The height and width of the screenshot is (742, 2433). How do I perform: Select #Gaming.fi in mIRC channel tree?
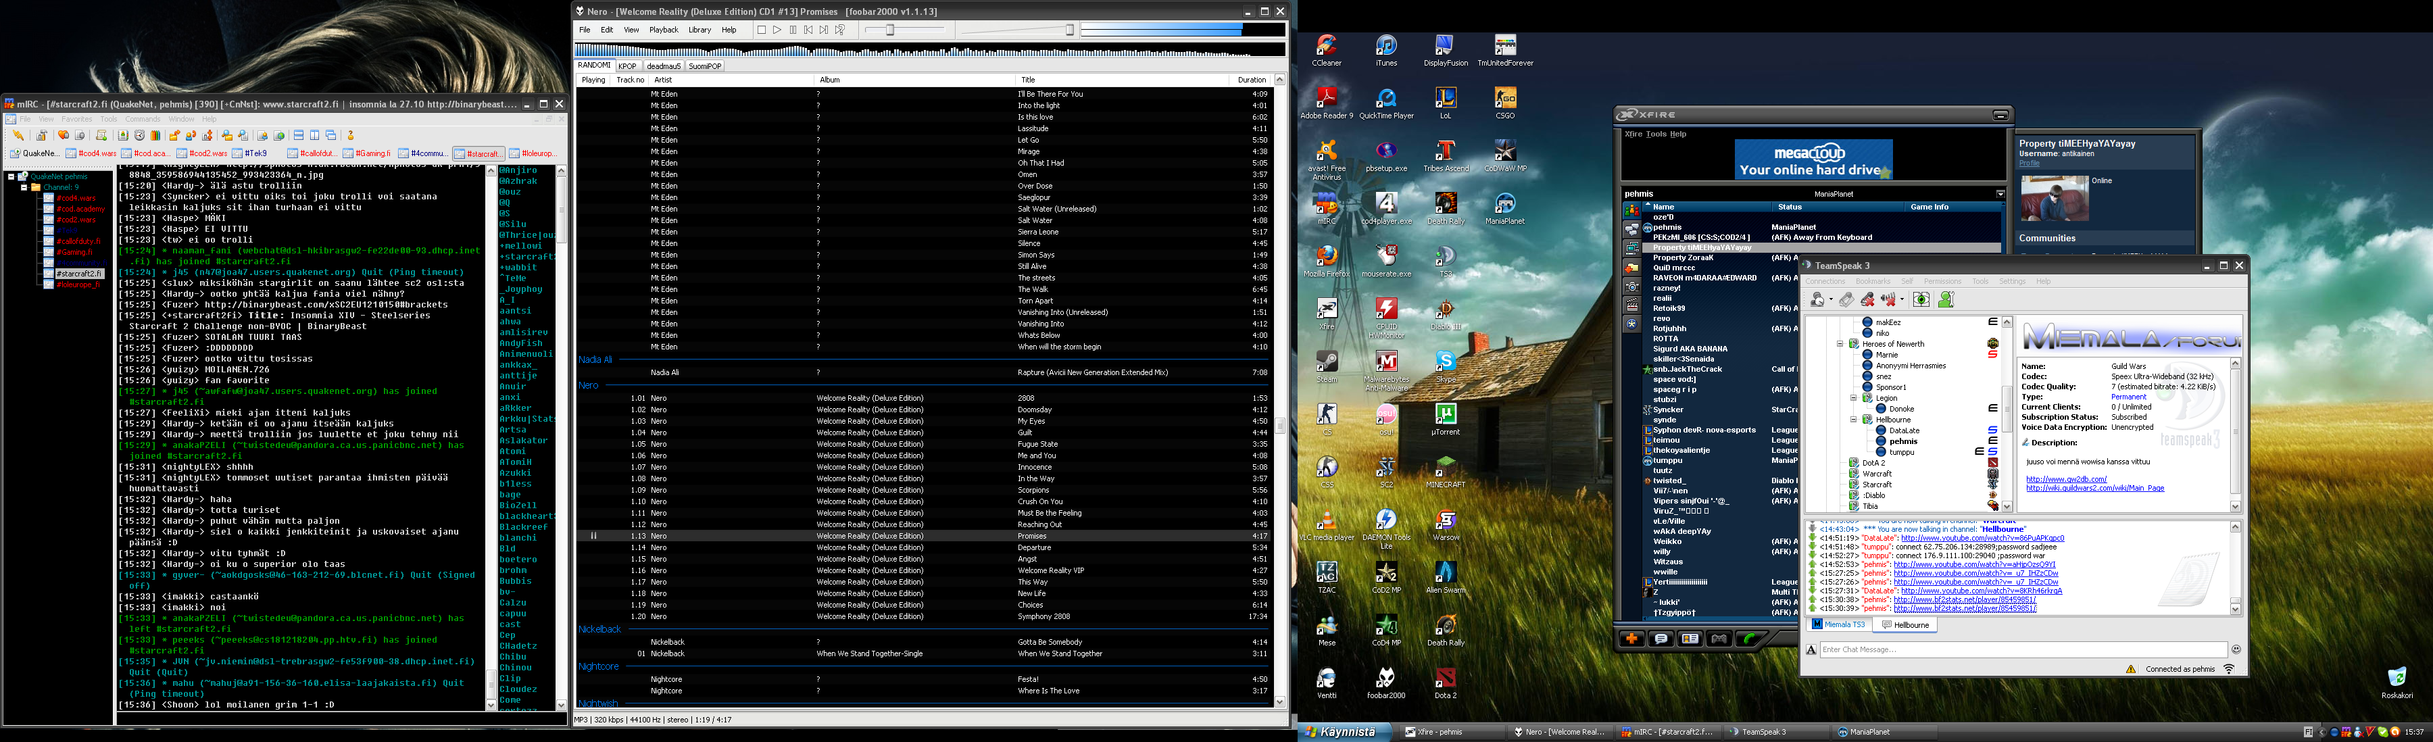coord(74,252)
